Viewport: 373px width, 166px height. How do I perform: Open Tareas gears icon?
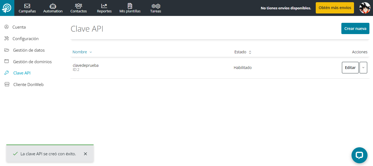coord(156,6)
